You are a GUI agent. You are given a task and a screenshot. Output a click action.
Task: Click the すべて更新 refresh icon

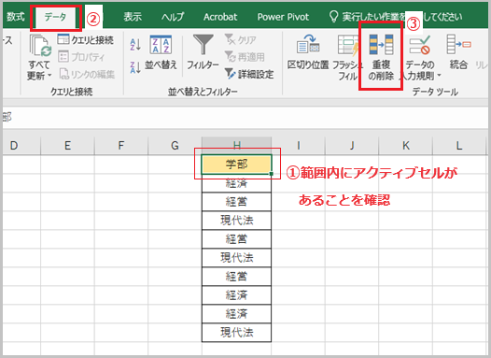point(40,46)
